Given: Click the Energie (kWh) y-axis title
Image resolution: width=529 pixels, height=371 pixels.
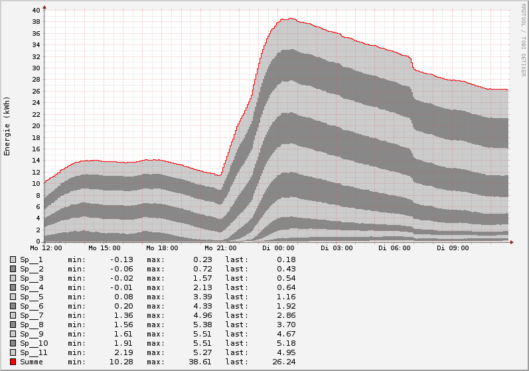Looking at the screenshot, I should point(7,126).
